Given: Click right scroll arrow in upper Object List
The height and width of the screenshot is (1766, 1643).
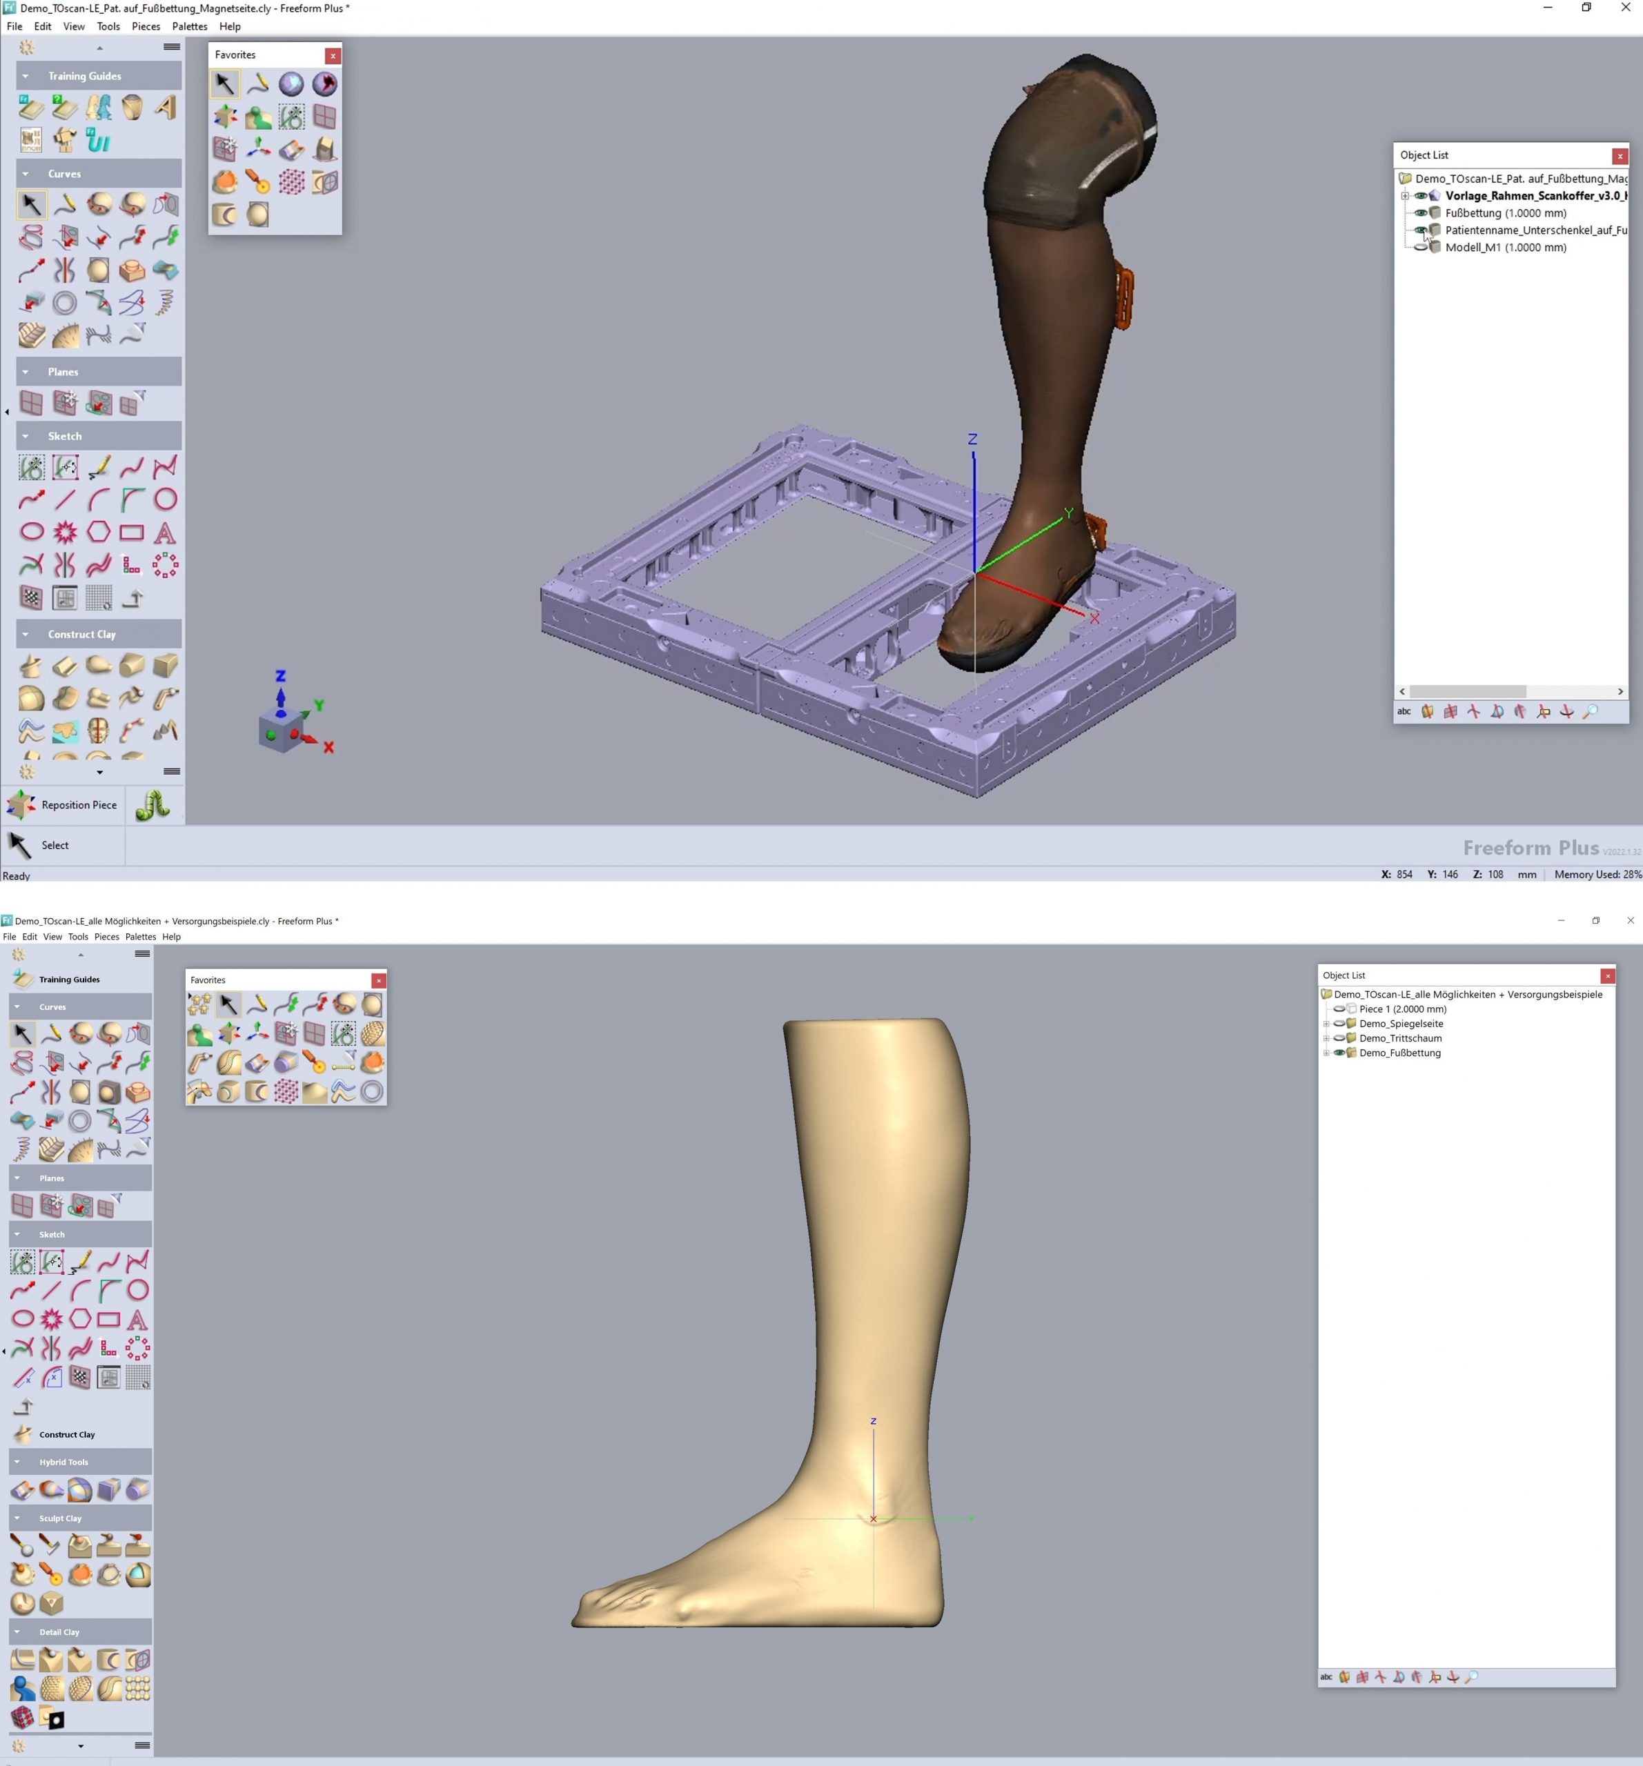Looking at the screenshot, I should [x=1620, y=691].
